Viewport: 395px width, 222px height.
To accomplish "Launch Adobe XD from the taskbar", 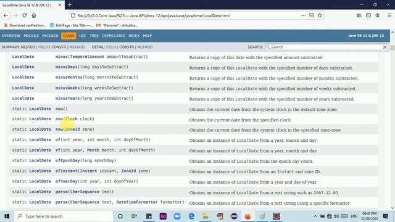I will click(163, 216).
